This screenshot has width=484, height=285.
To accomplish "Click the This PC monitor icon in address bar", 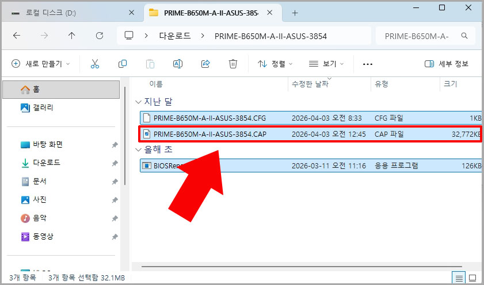I will [129, 36].
